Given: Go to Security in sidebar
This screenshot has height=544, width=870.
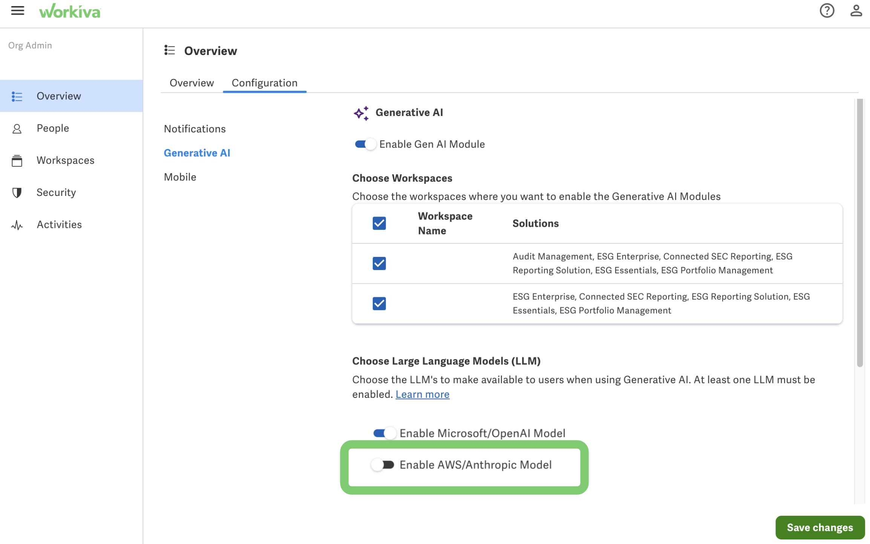Looking at the screenshot, I should point(71,193).
